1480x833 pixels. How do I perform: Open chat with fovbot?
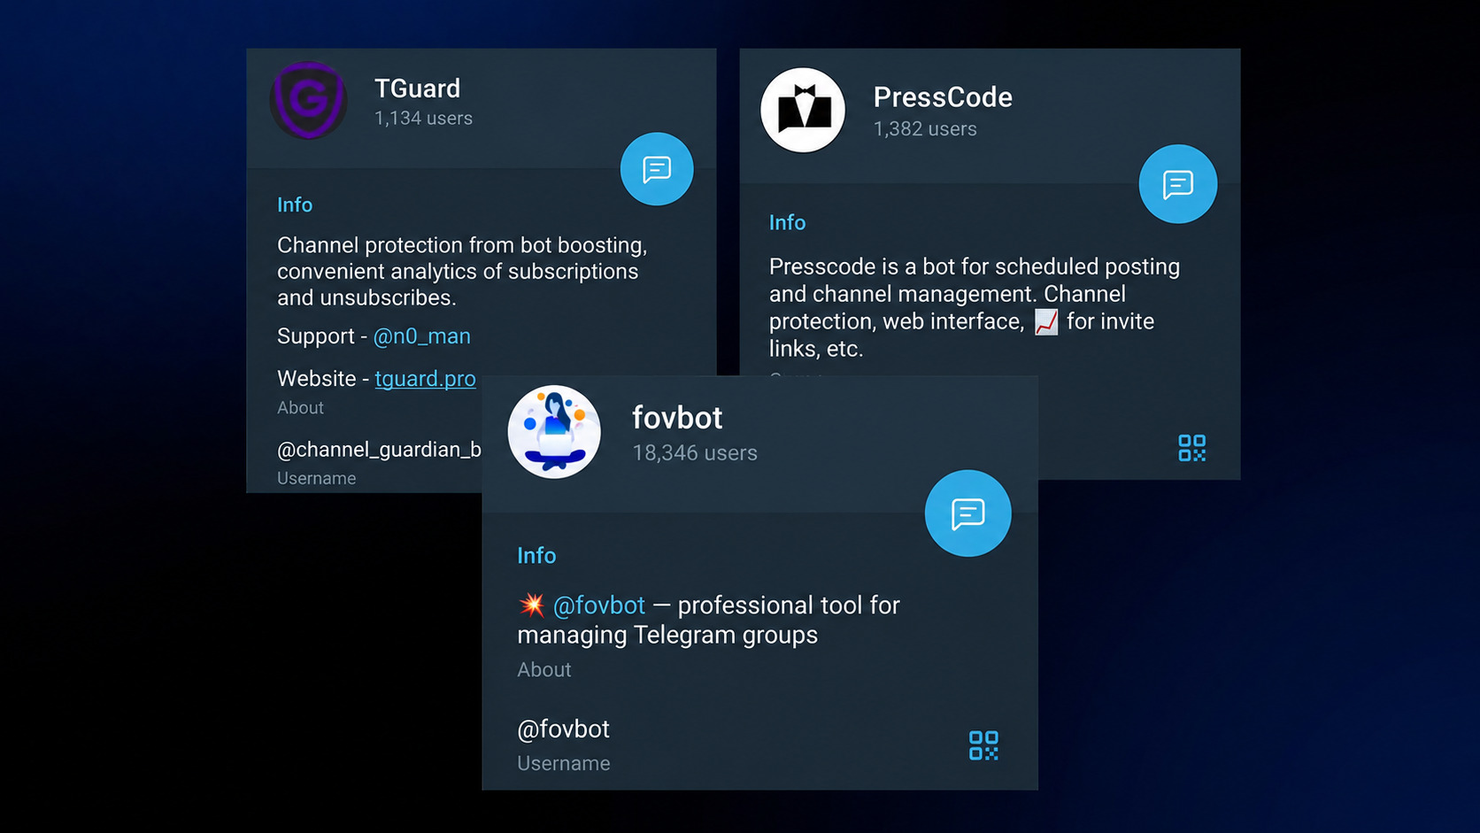tap(968, 513)
